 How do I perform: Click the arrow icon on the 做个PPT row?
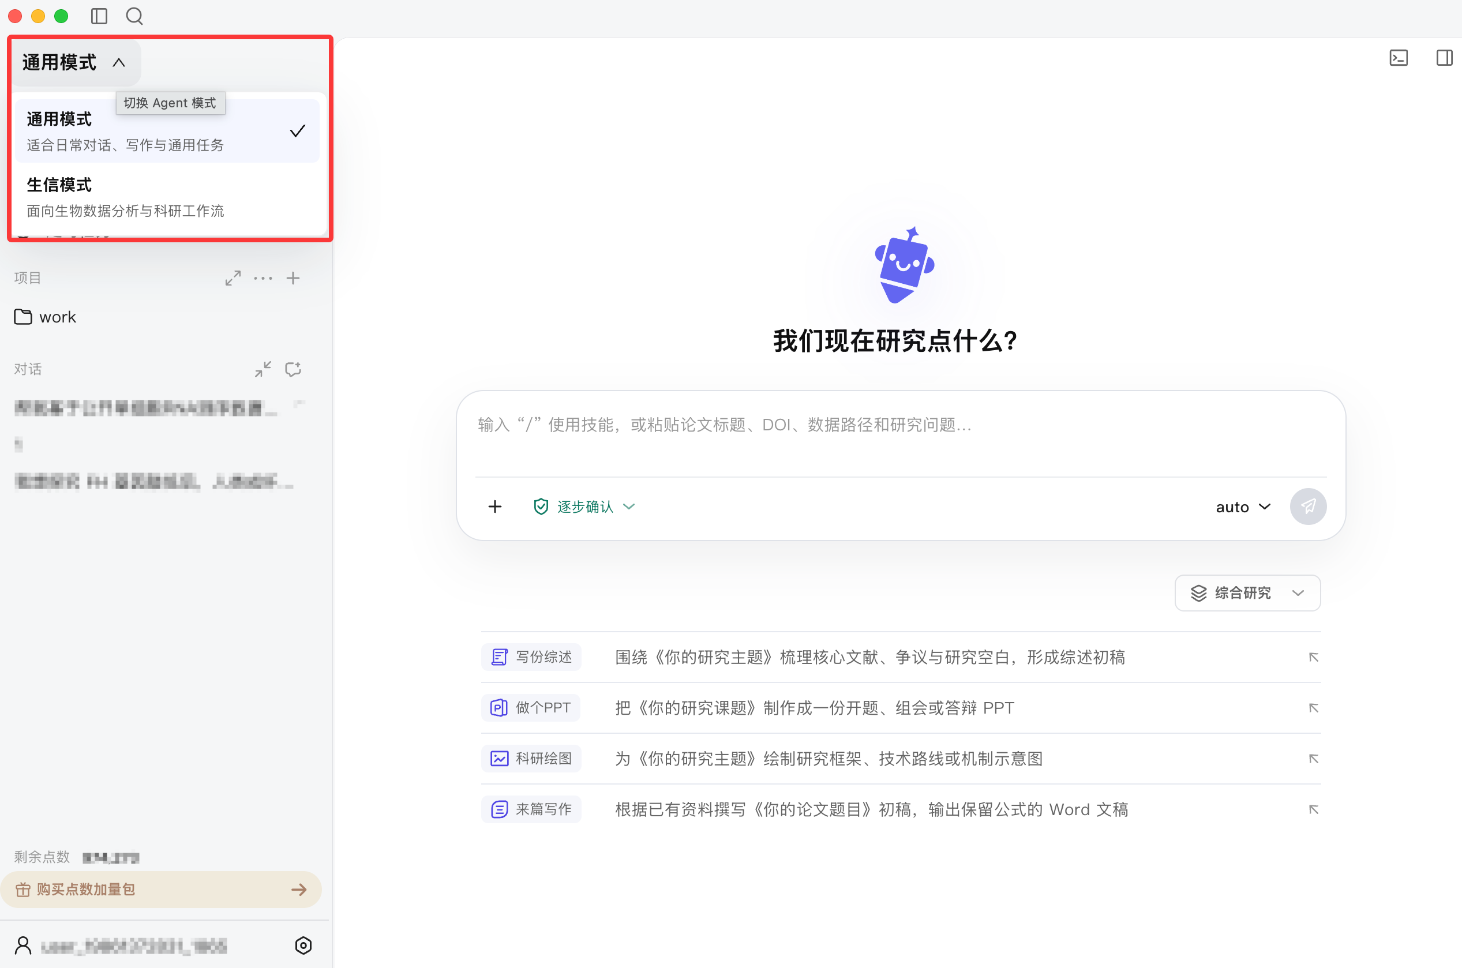[x=1314, y=708]
